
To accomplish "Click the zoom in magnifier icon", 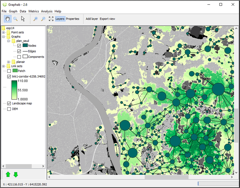I will (x=36, y=19).
